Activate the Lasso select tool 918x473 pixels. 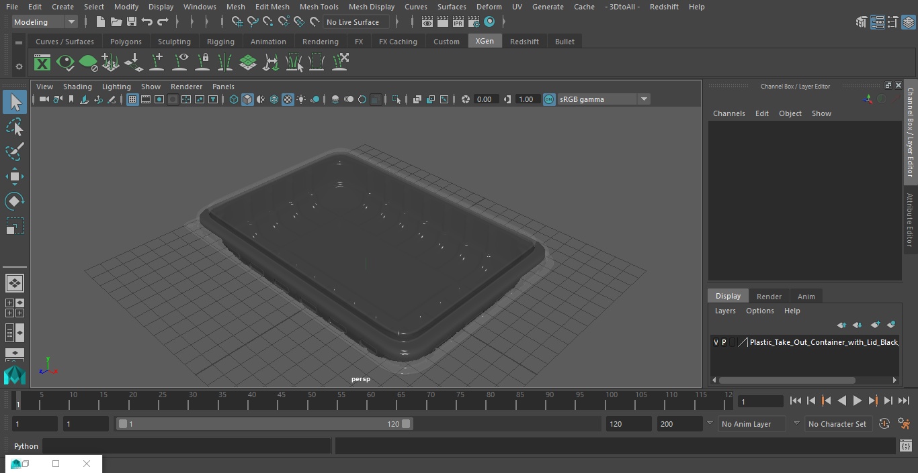click(x=15, y=127)
